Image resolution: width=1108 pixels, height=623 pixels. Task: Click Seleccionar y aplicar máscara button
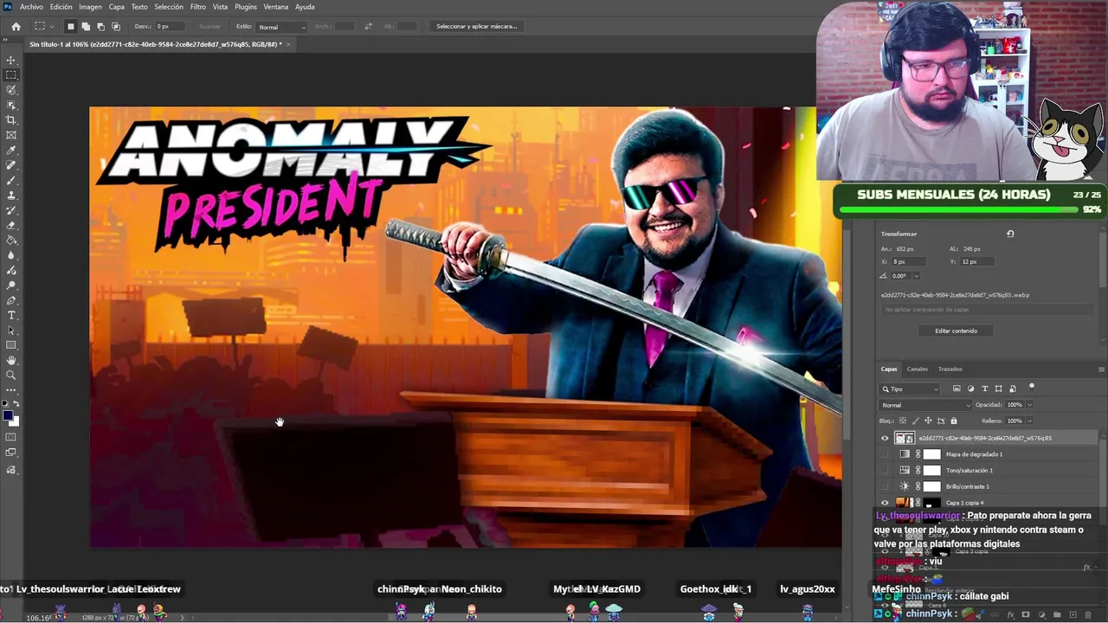[x=477, y=27]
